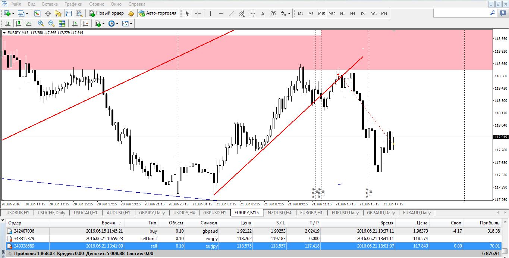Toggle the Terminal panel
The width and height of the screenshot is (509, 258).
coord(69,13)
